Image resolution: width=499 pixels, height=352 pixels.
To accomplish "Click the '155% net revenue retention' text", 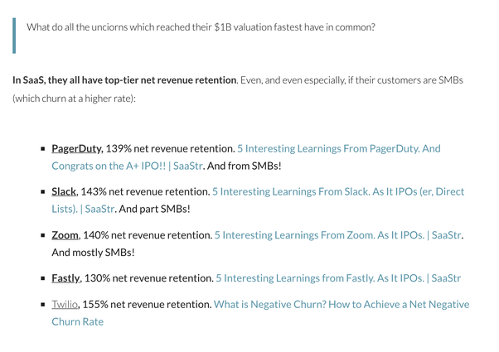I will click(x=147, y=305).
